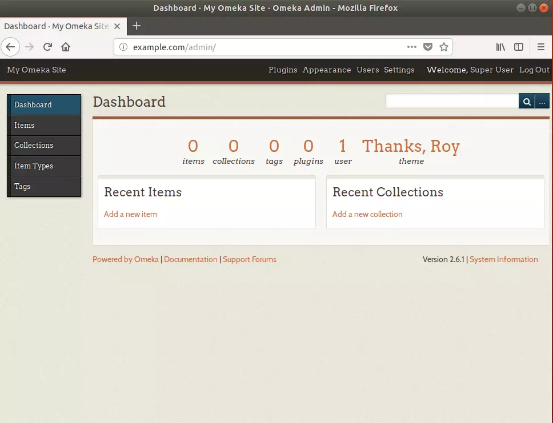553x423 pixels.
Task: Open the Super User profile link
Action: click(492, 70)
